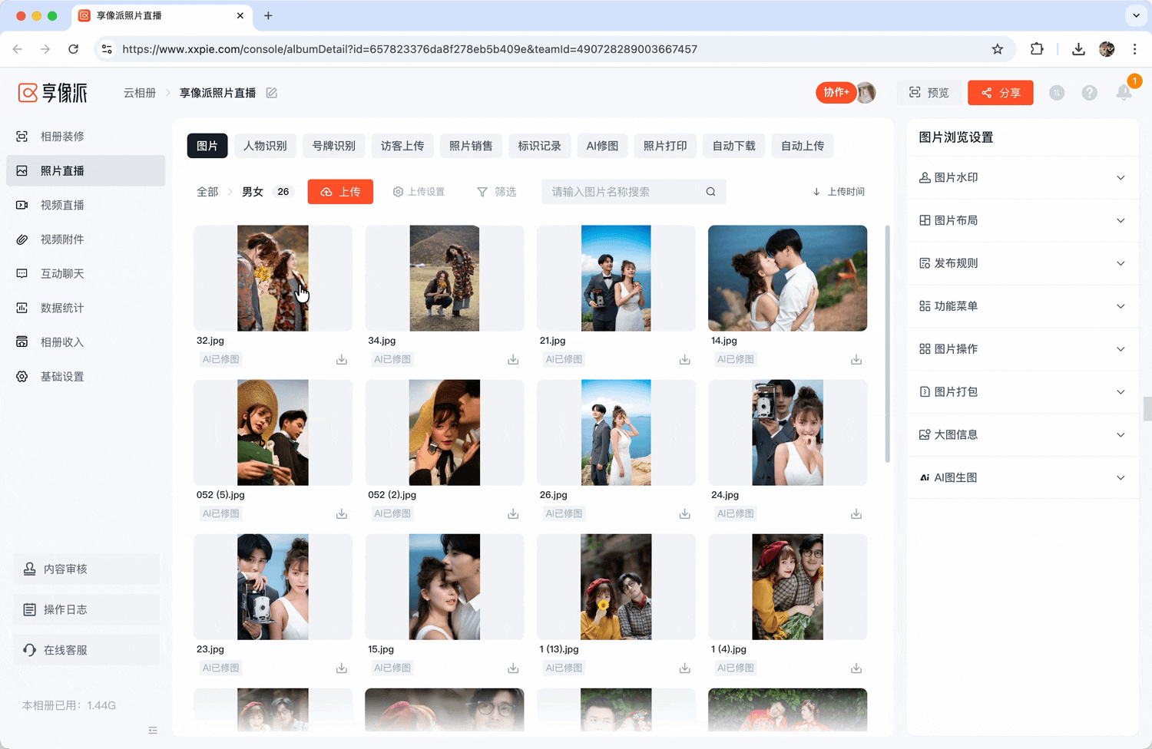The height and width of the screenshot is (749, 1152).
Task: Expand 功能菜单 settings
Action: point(1022,306)
